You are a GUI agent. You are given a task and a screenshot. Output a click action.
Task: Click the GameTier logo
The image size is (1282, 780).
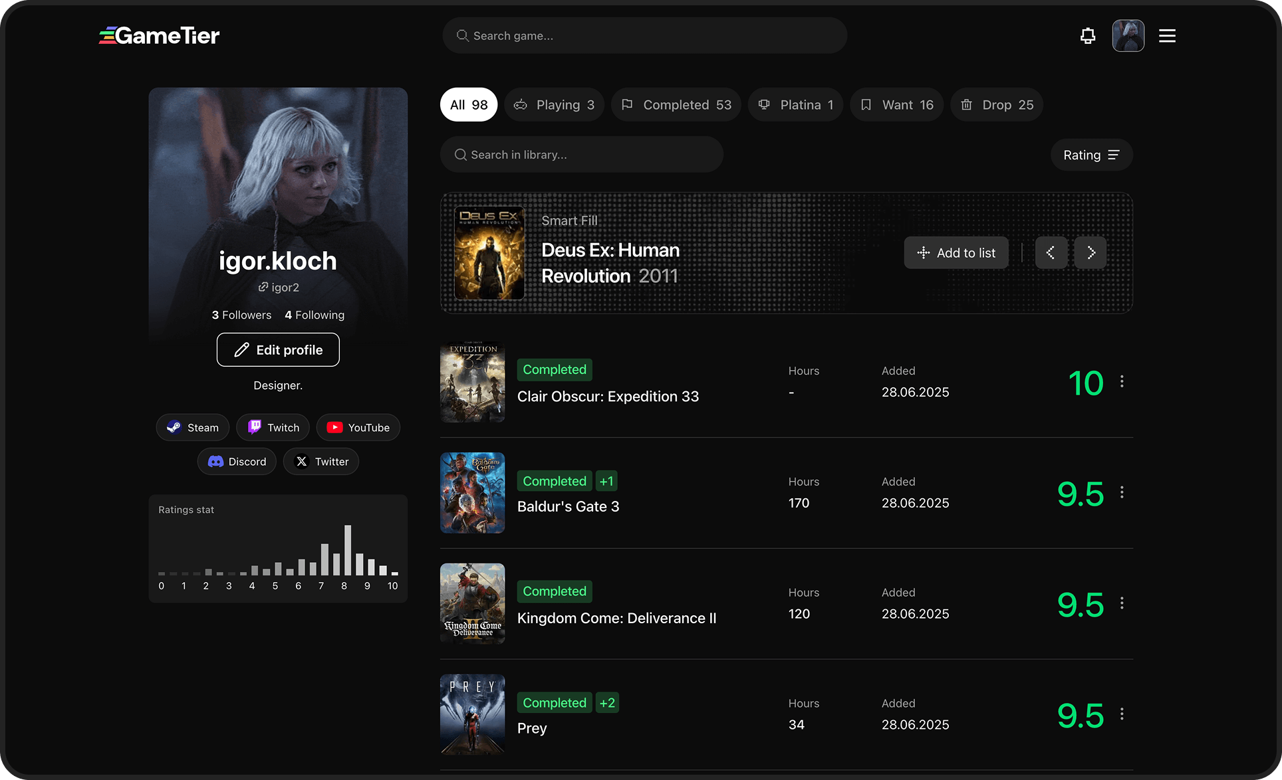[159, 35]
